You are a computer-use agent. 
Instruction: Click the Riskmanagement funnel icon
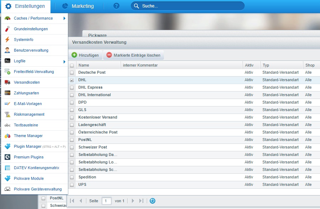click(x=7, y=114)
